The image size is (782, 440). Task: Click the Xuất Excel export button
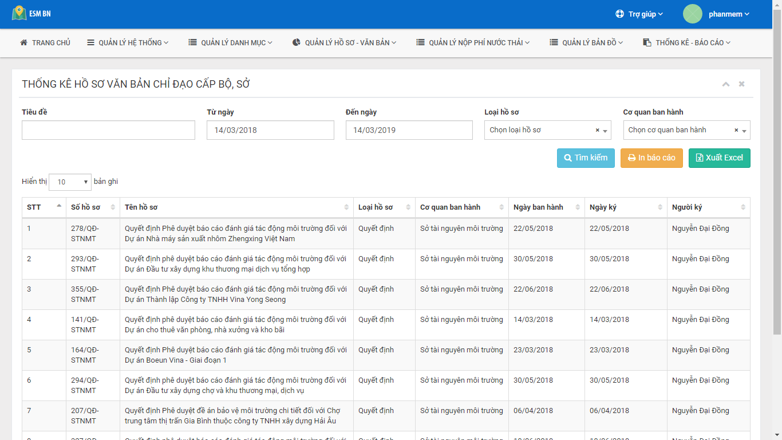(720, 158)
